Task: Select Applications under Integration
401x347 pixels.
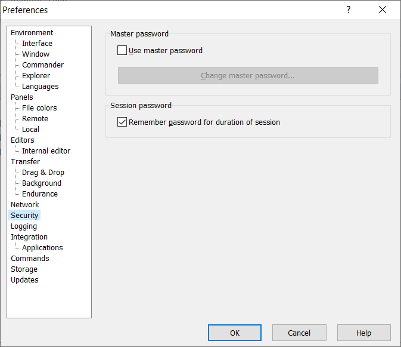Action: click(42, 248)
